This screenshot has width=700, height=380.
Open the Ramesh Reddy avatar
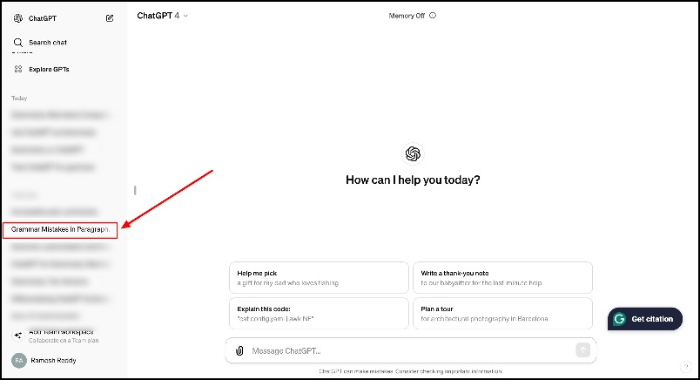[19, 360]
